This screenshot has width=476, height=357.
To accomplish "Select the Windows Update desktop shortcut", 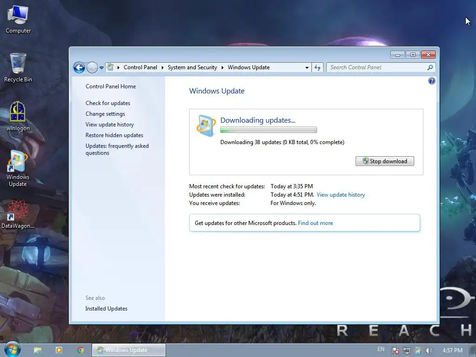I will (x=18, y=168).
